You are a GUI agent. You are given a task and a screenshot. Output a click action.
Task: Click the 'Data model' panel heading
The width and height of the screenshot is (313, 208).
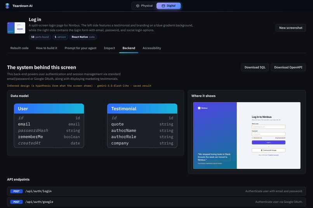click(19, 96)
